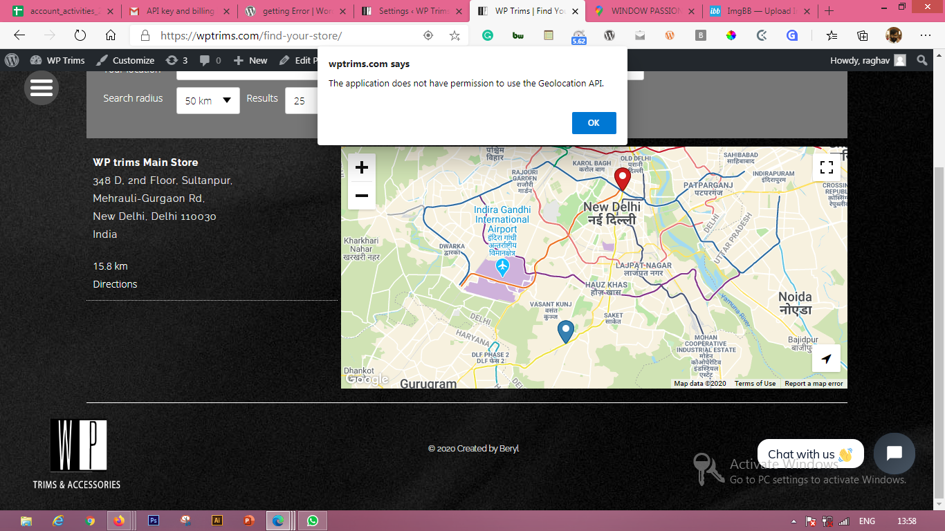This screenshot has height=531, width=945.
Task: Open browser Collections
Action: click(x=863, y=35)
